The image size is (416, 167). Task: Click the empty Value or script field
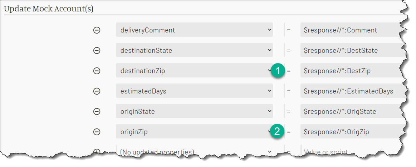[x=353, y=151]
